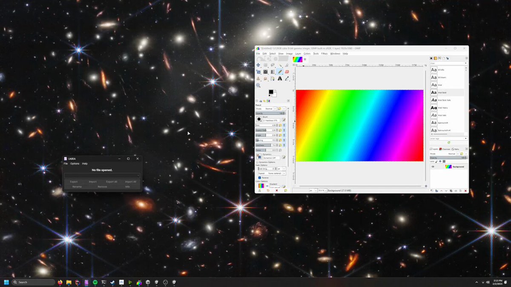Select the Eraser tool icon

[x=287, y=71]
